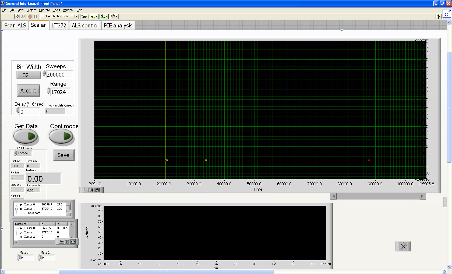Open the Operate menu

(x=44, y=10)
